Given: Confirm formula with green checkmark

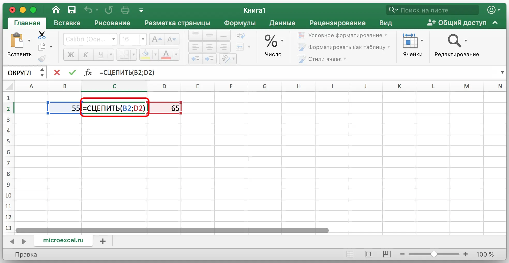Looking at the screenshot, I should pyautogui.click(x=72, y=72).
